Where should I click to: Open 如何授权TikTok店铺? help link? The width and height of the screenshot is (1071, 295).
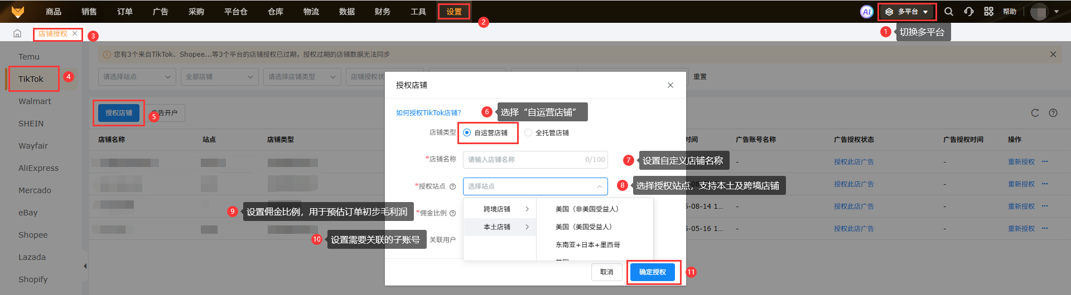pyautogui.click(x=428, y=113)
